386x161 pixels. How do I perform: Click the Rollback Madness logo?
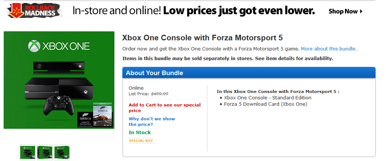tap(34, 11)
